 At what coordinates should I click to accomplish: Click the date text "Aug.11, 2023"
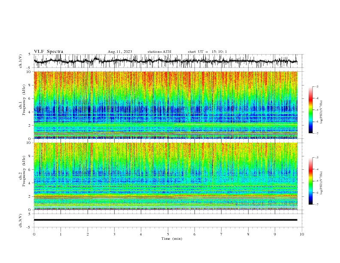click(120, 52)
